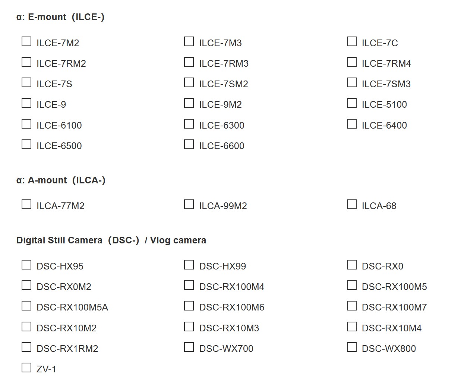Tick the ZV-1 vlog camera checkbox
The width and height of the screenshot is (461, 391).
[26, 368]
